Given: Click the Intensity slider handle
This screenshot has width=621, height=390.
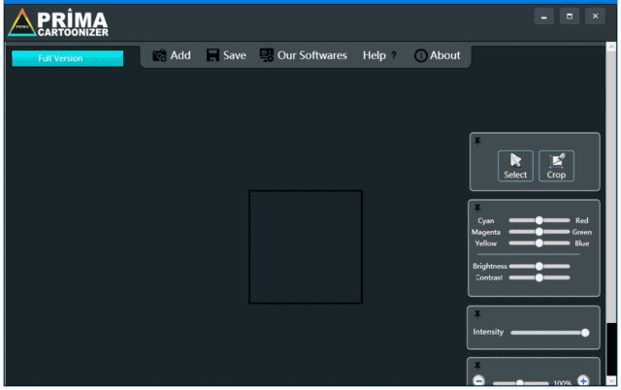Looking at the screenshot, I should [585, 333].
